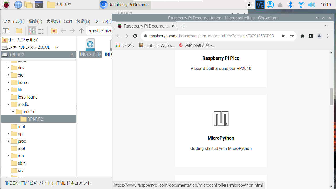Expand the opt folder in tree
The image size is (336, 189).
(x=8, y=134)
